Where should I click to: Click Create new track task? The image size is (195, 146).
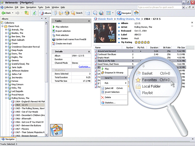click(64, 43)
